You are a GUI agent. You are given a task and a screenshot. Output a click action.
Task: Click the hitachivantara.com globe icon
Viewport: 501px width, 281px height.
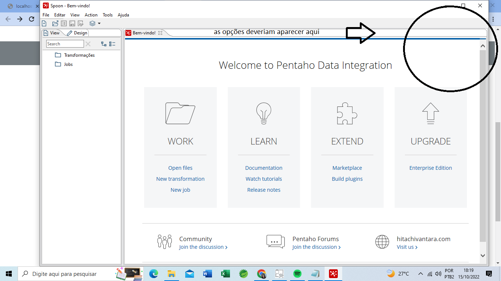pos(382,242)
